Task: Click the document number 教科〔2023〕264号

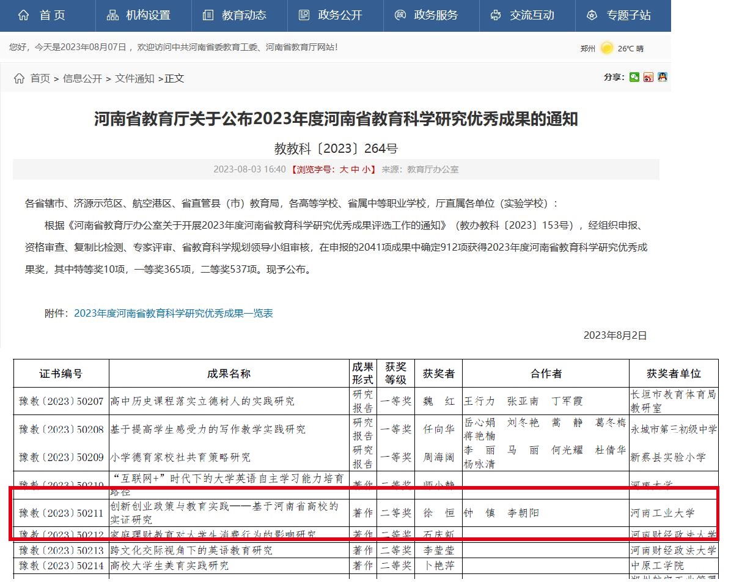Action: click(x=336, y=149)
